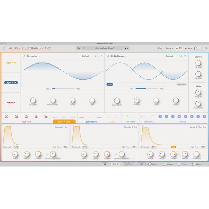Toggle Mono Input on flanger

coord(181,85)
